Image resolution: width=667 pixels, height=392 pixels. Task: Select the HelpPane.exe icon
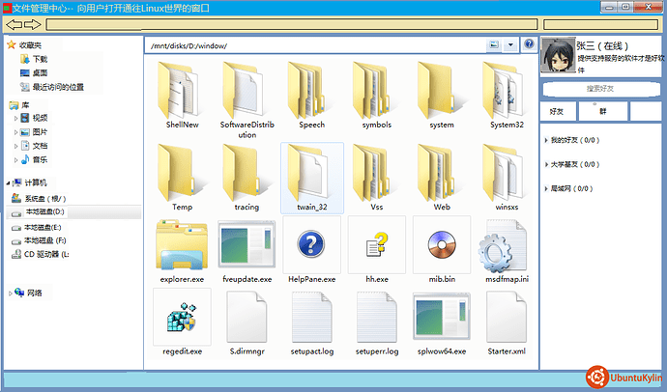tap(311, 247)
